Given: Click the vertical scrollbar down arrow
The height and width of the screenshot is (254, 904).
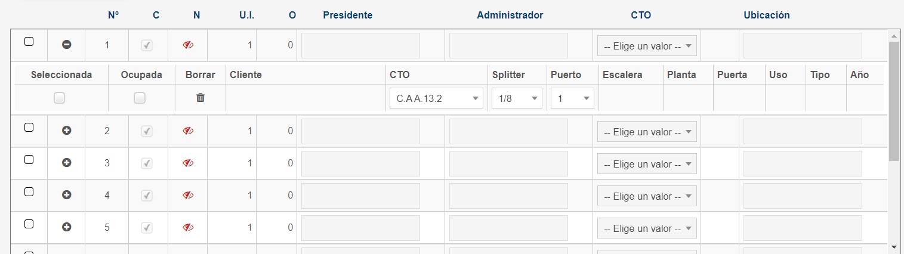Looking at the screenshot, I should coord(893,246).
